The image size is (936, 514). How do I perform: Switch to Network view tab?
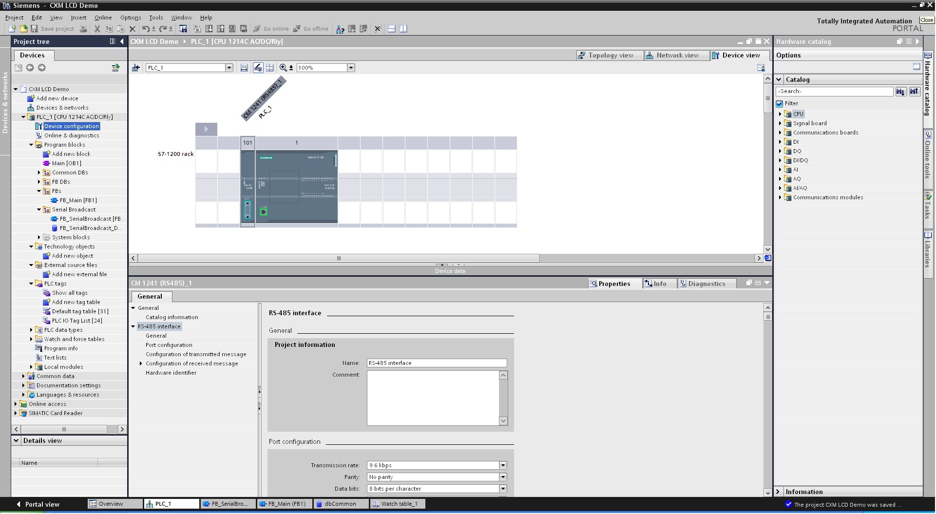677,56
